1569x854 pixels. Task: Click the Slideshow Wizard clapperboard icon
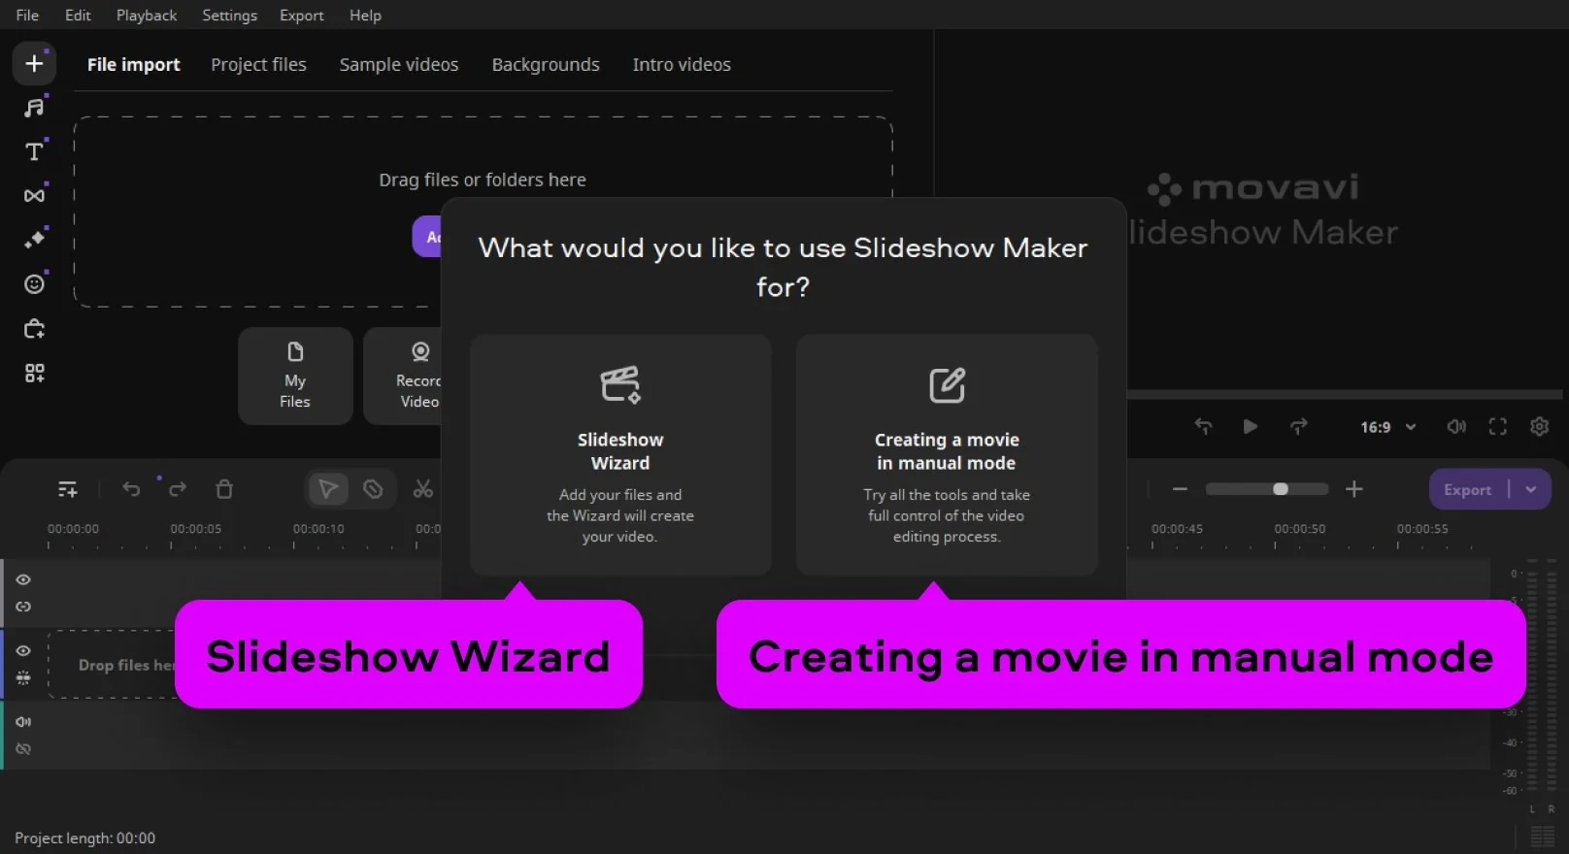620,384
